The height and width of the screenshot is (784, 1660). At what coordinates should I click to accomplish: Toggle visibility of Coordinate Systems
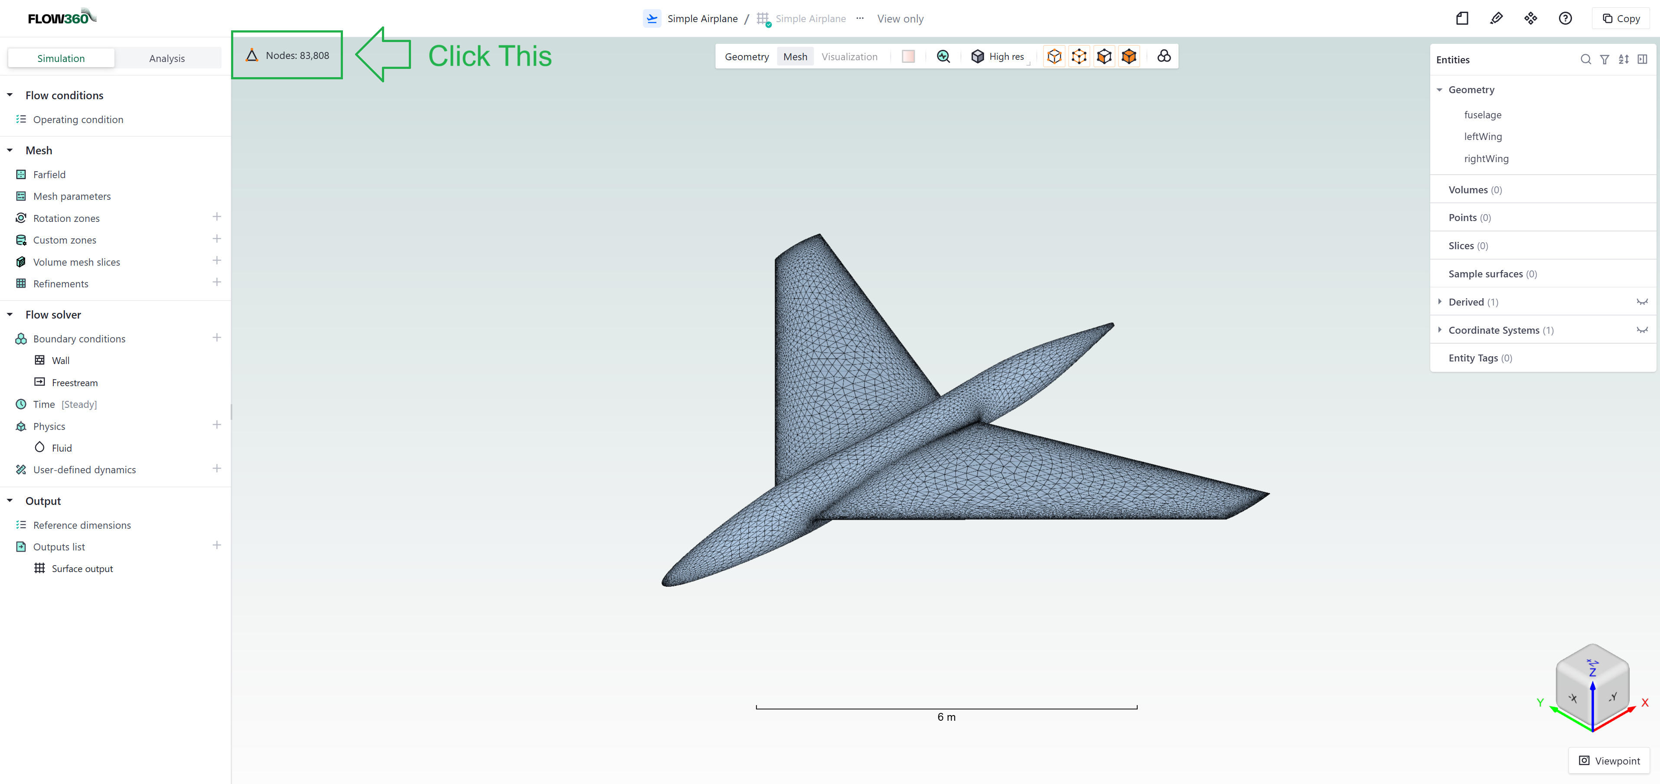point(1642,330)
